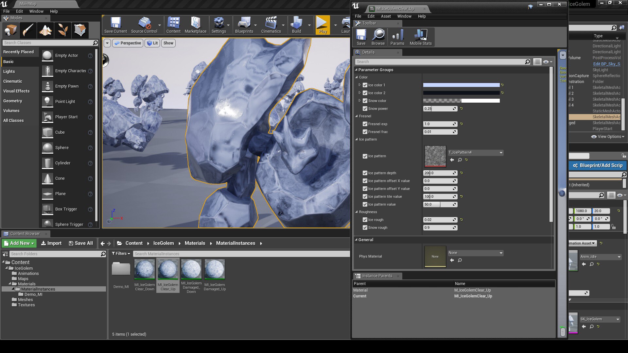Open the Marketplace from the main toolbar
Screen dimensions: 628x353
(195, 25)
